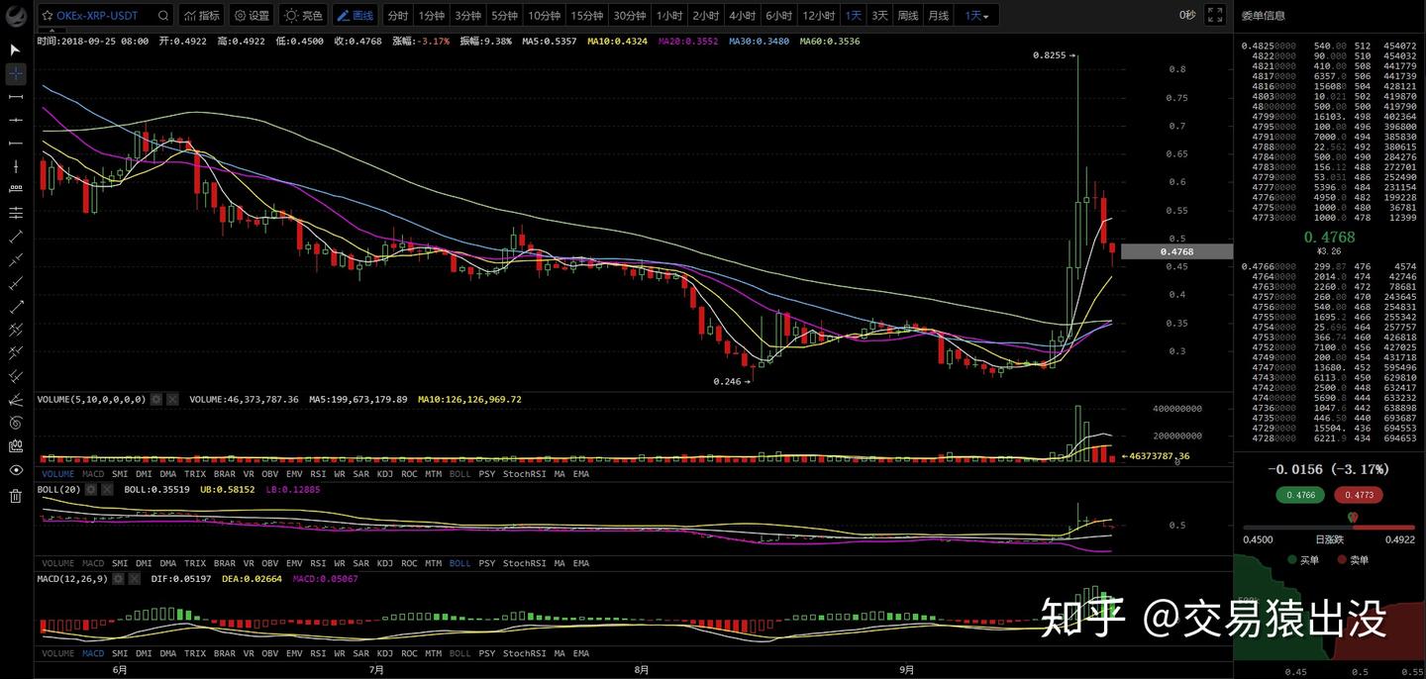Click the search magnifier in pair box
The height and width of the screenshot is (679, 1426).
pyautogui.click(x=163, y=16)
